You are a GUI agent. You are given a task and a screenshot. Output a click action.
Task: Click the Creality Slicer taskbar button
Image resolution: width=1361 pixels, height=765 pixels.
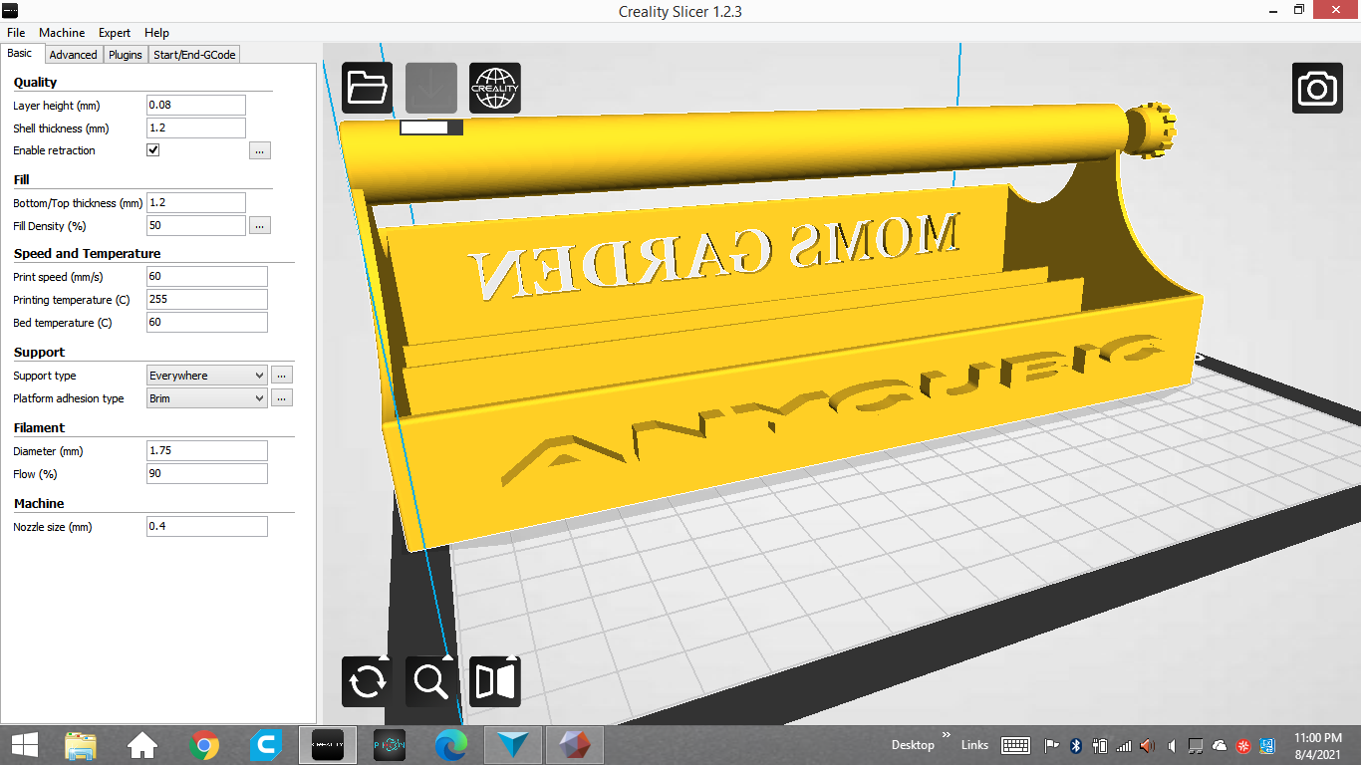click(328, 745)
